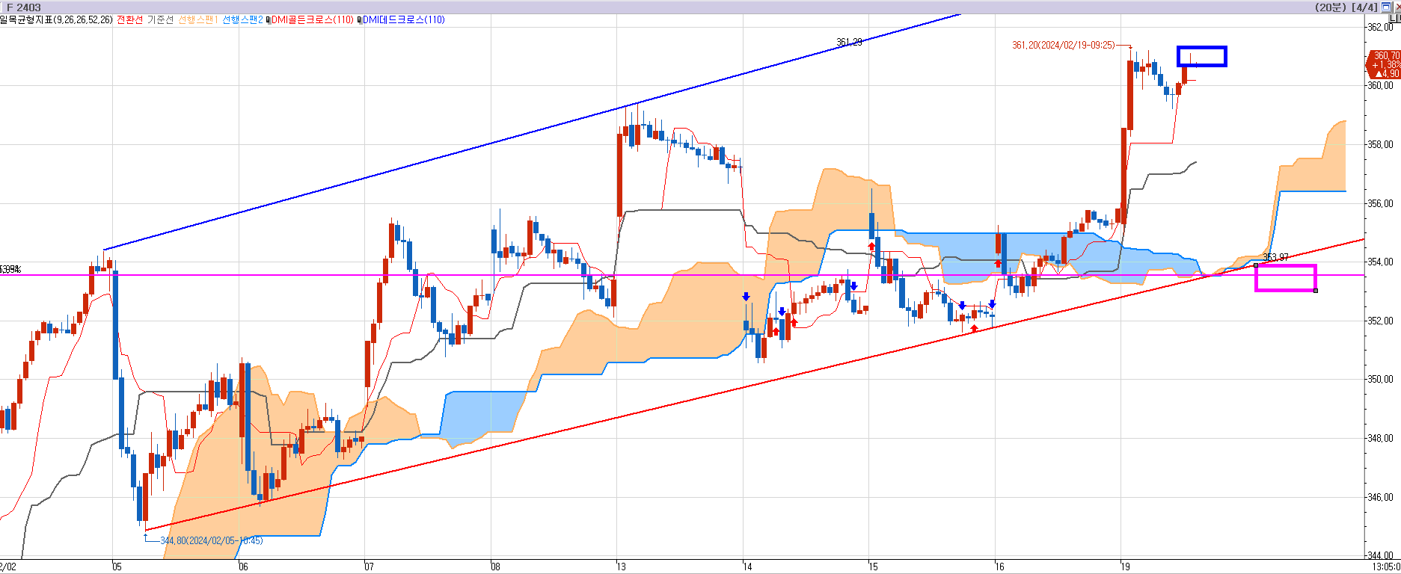Image resolution: width=1401 pixels, height=574 pixels.
Task: Click the 14 date label on time axis
Action: 747,567
